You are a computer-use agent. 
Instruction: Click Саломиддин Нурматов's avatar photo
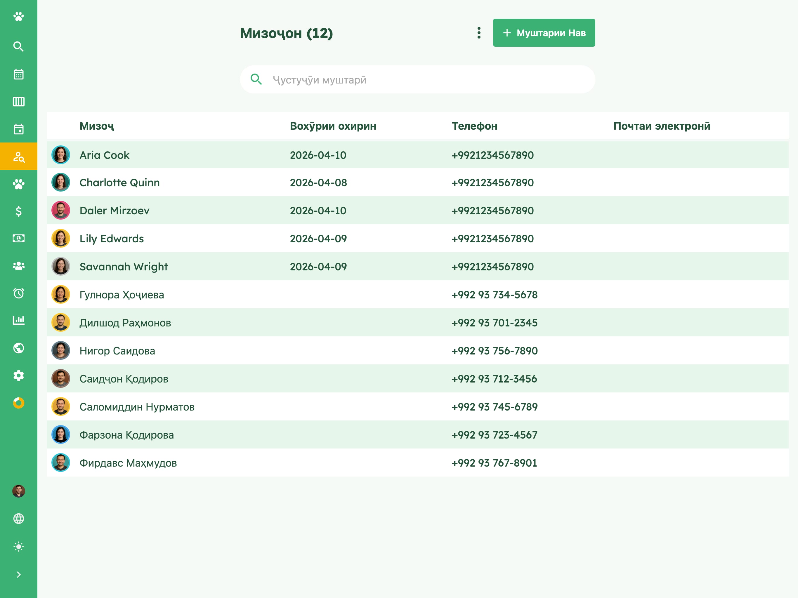pyautogui.click(x=60, y=407)
